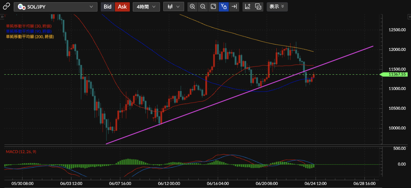Open the 4時間 timeframe dropdown
The height and width of the screenshot is (188, 411).
point(146,7)
